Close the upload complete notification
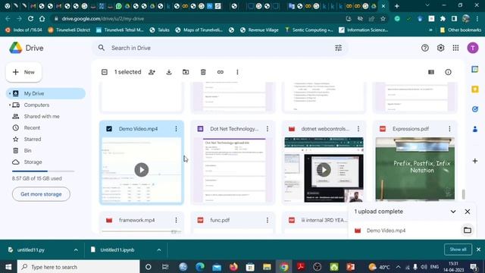This screenshot has height=273, width=485. [x=468, y=212]
